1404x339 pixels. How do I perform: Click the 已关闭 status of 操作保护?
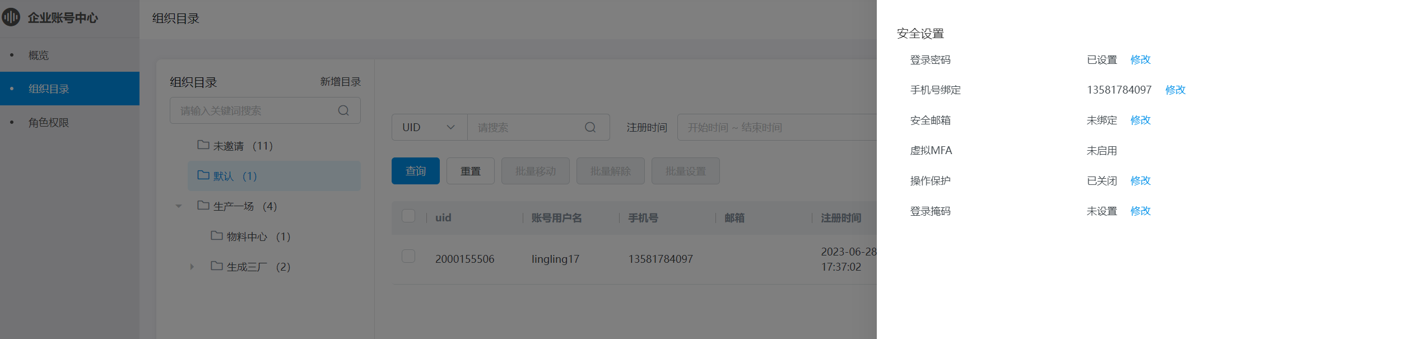[x=1101, y=180]
